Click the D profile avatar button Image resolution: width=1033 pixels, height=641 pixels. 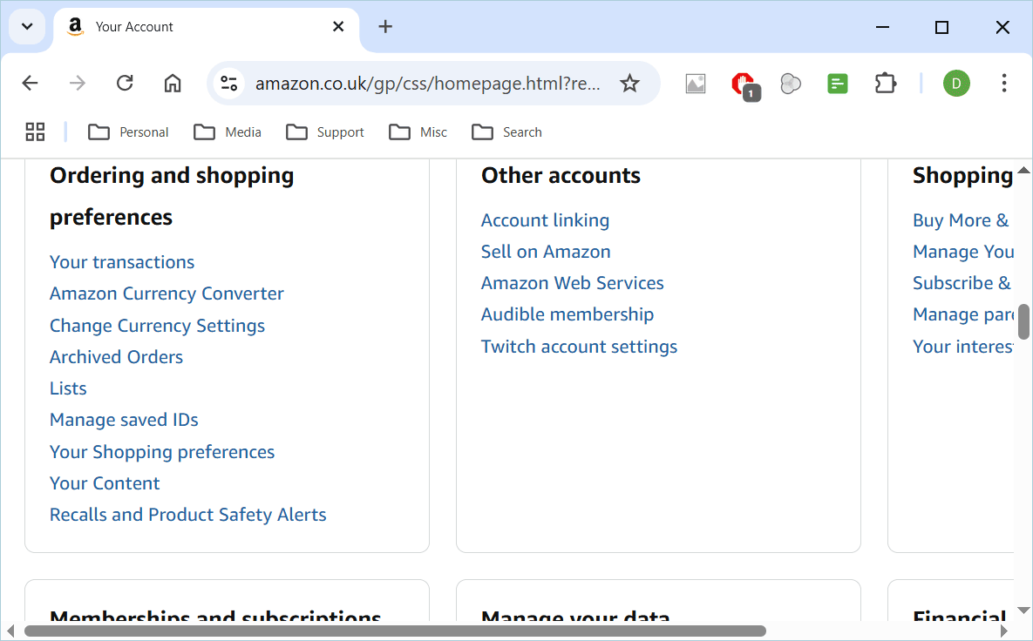click(x=956, y=83)
